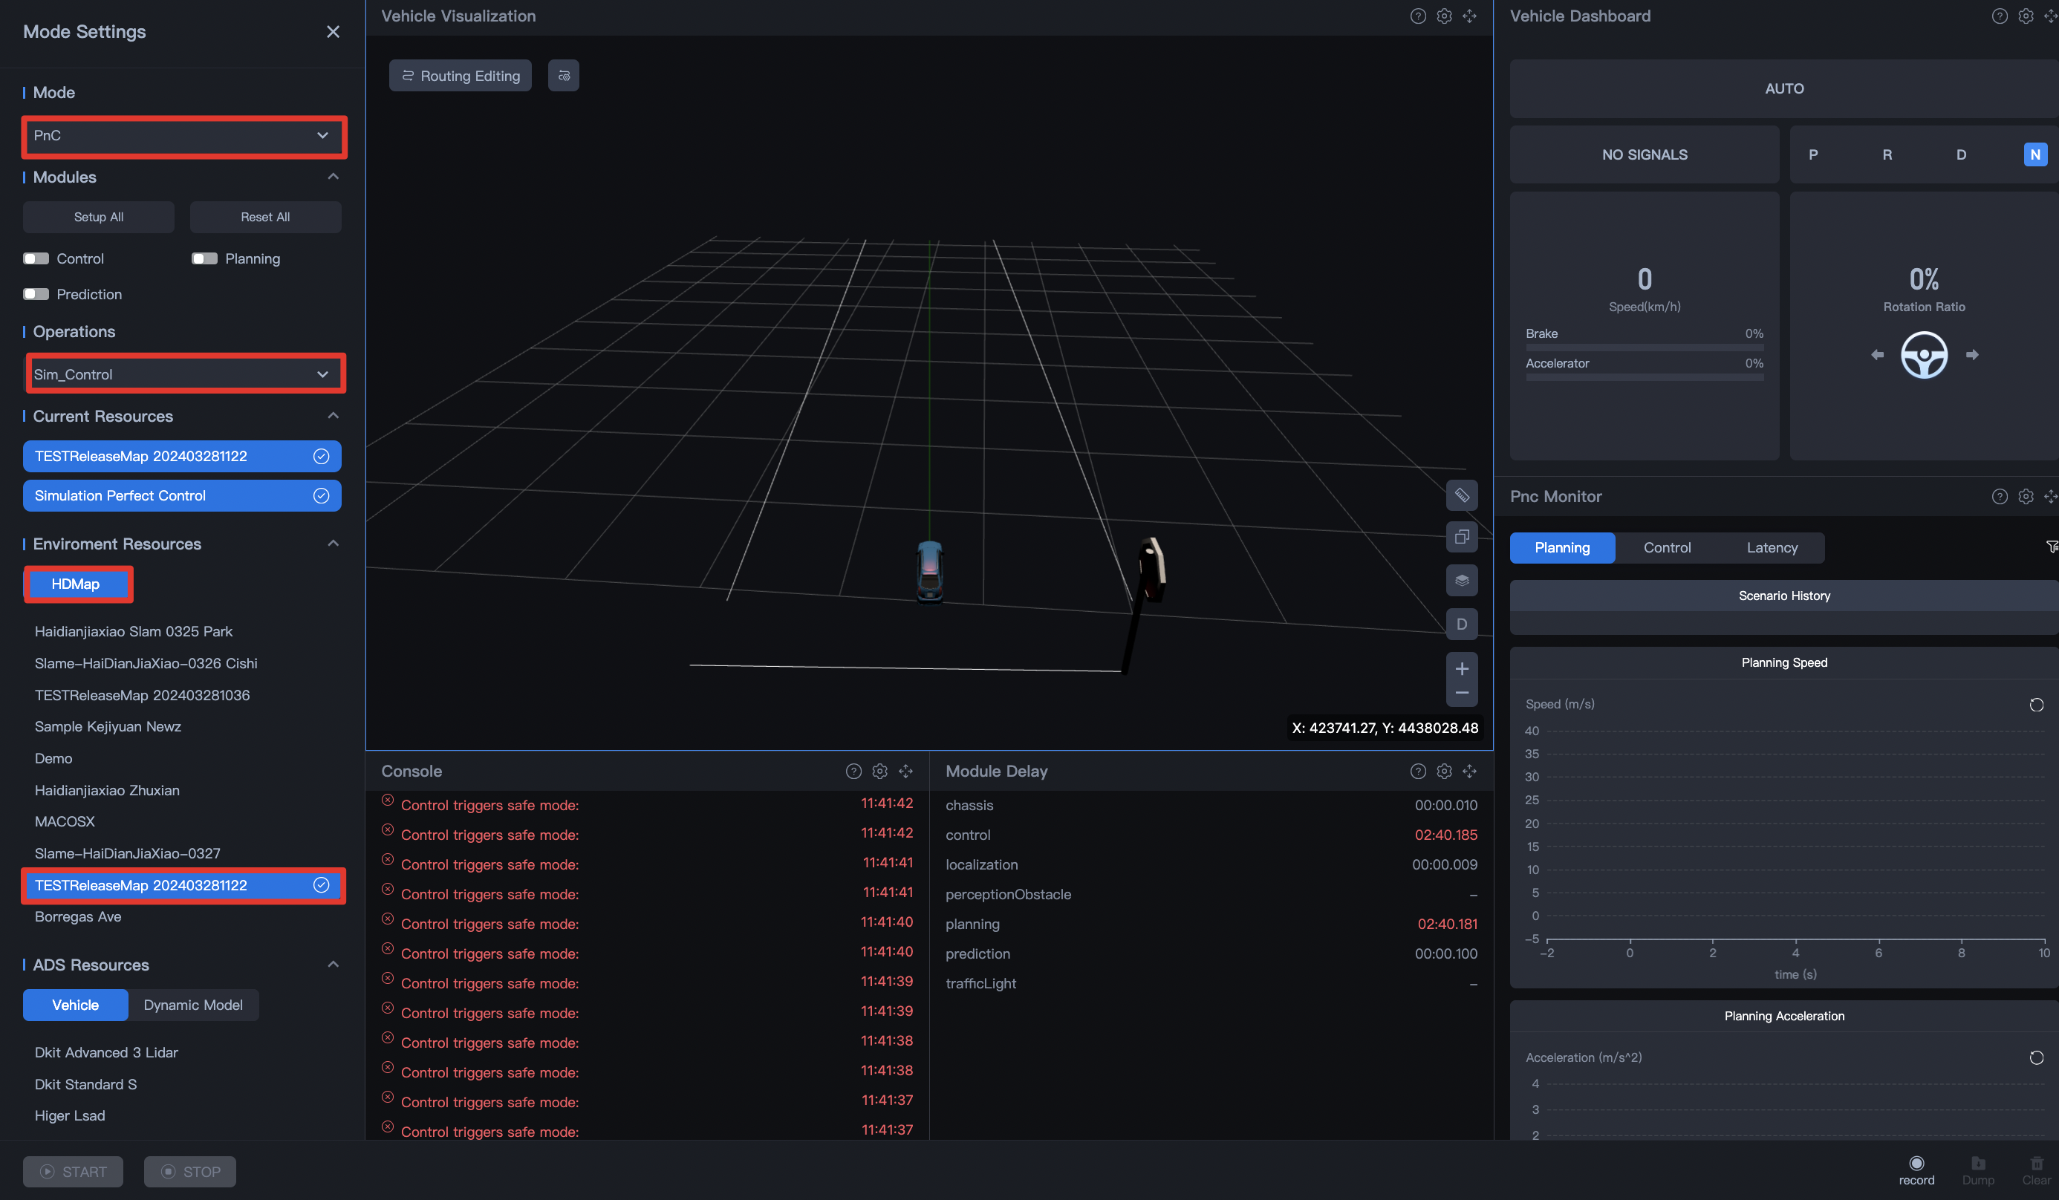Refresh the Planning Speed chart
The width and height of the screenshot is (2059, 1200).
[x=2035, y=704]
